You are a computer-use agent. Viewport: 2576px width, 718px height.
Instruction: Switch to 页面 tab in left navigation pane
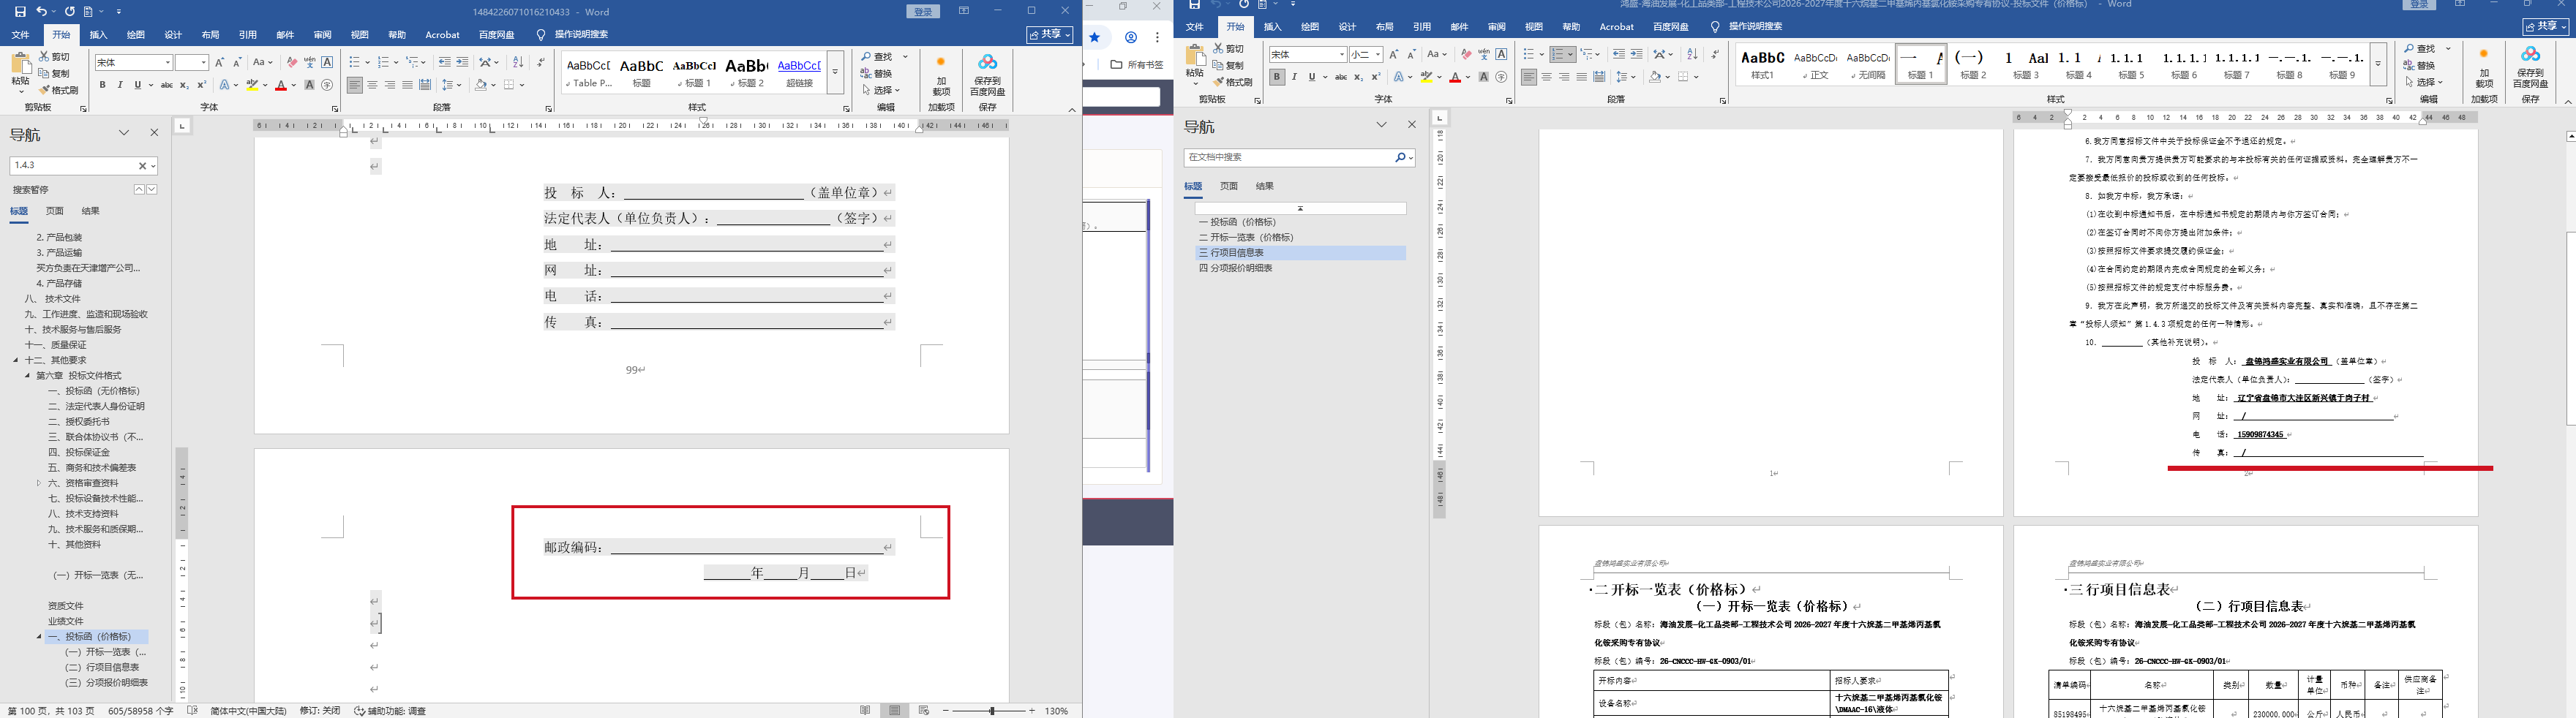pos(55,211)
